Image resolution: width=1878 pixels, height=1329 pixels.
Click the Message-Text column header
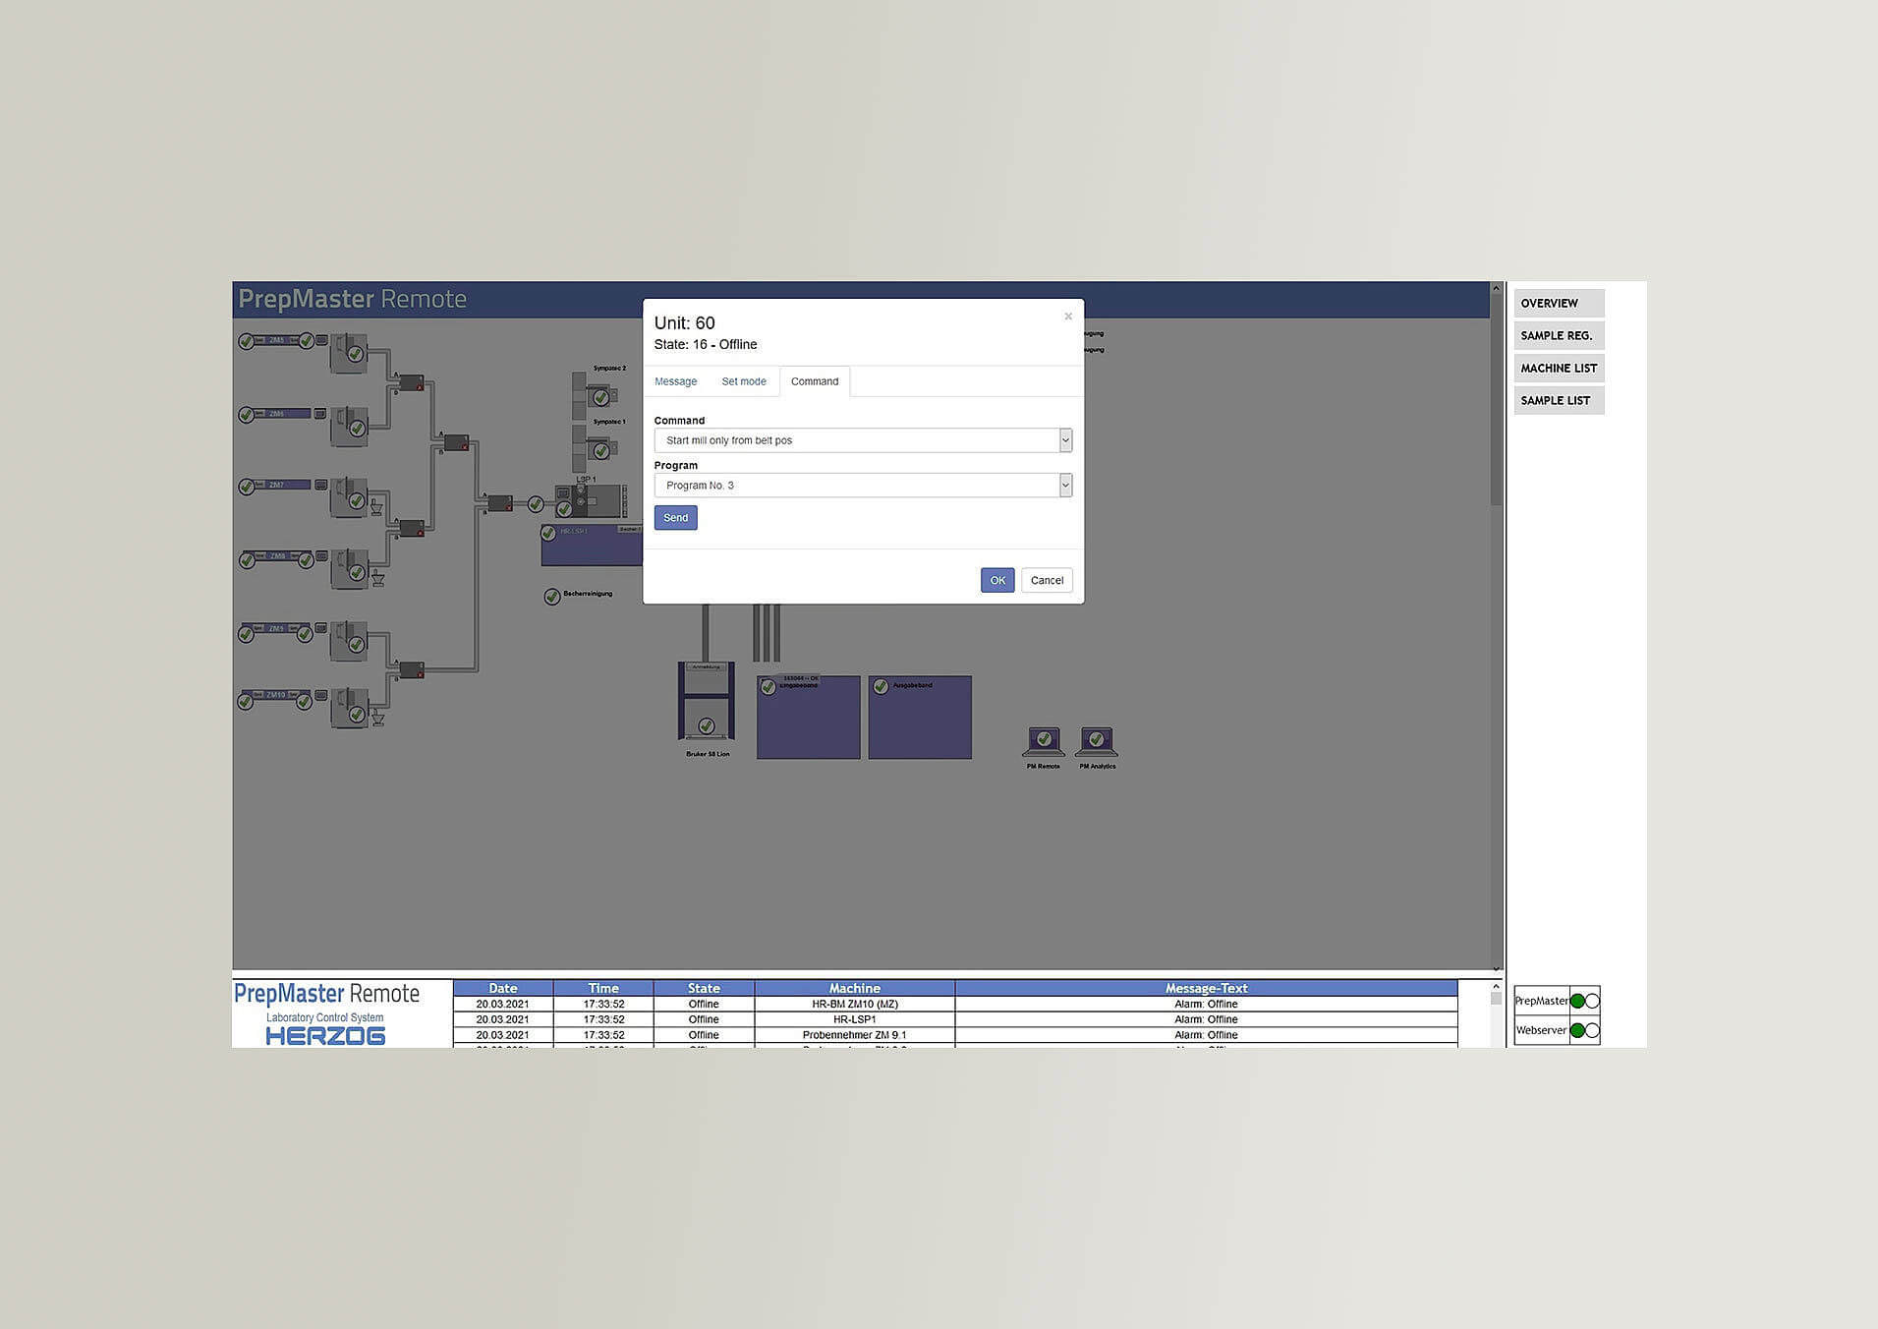click(1206, 988)
